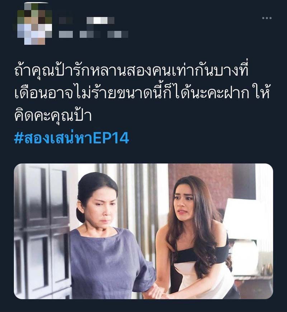Click the tweet line starting ถ้าคุณป้ารักหลาน
Screen dimensions: 287x312
[131, 70]
